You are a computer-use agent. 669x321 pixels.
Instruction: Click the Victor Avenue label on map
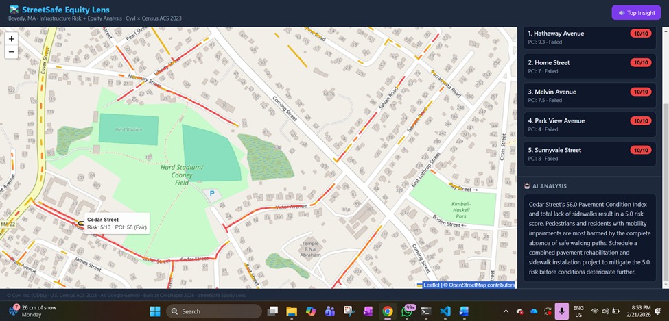click(x=292, y=207)
